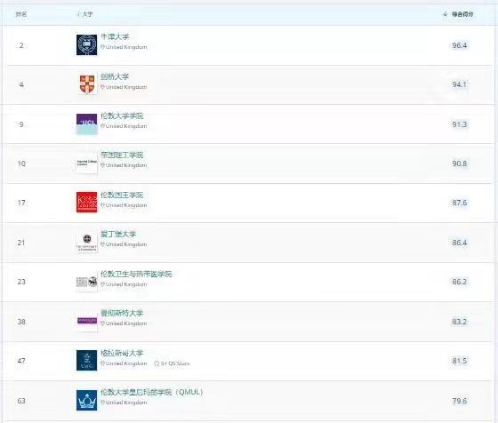The image size is (498, 423).
Task: Click the University of Glasgow logo
Action: click(87, 361)
